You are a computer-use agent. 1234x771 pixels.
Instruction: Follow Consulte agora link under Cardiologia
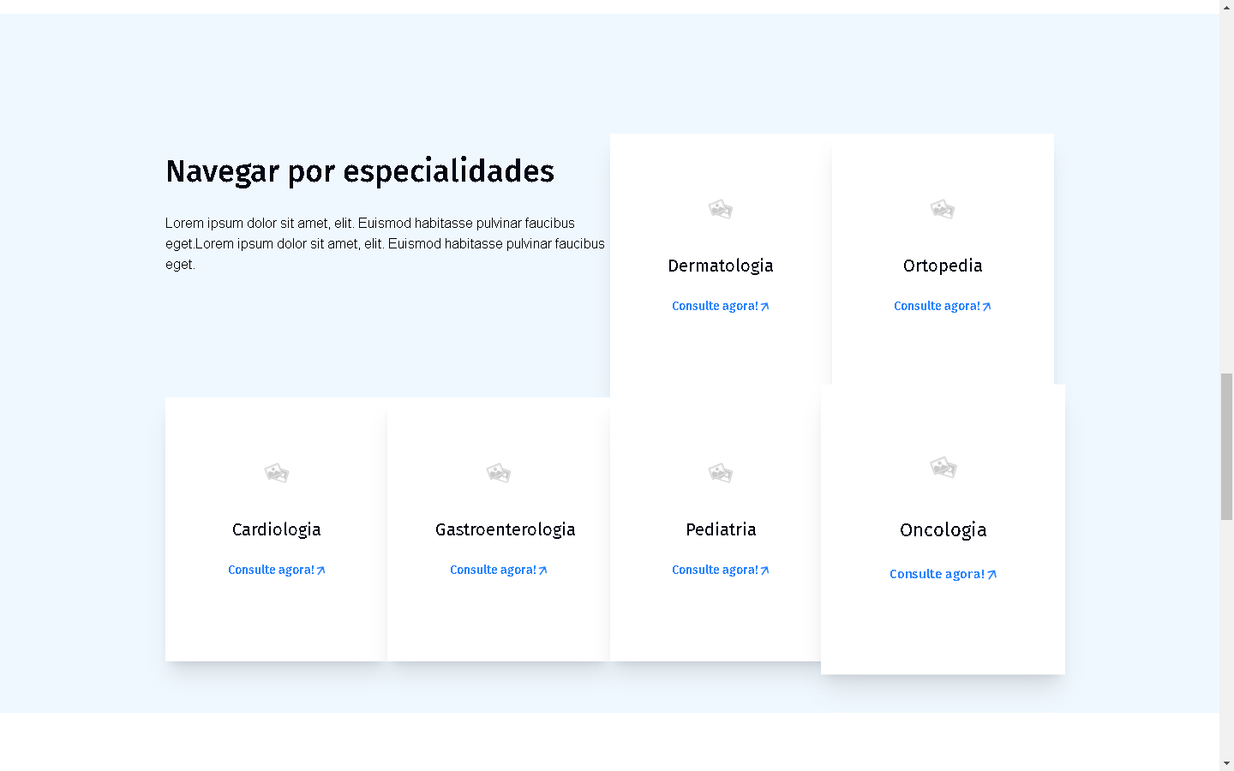276,570
